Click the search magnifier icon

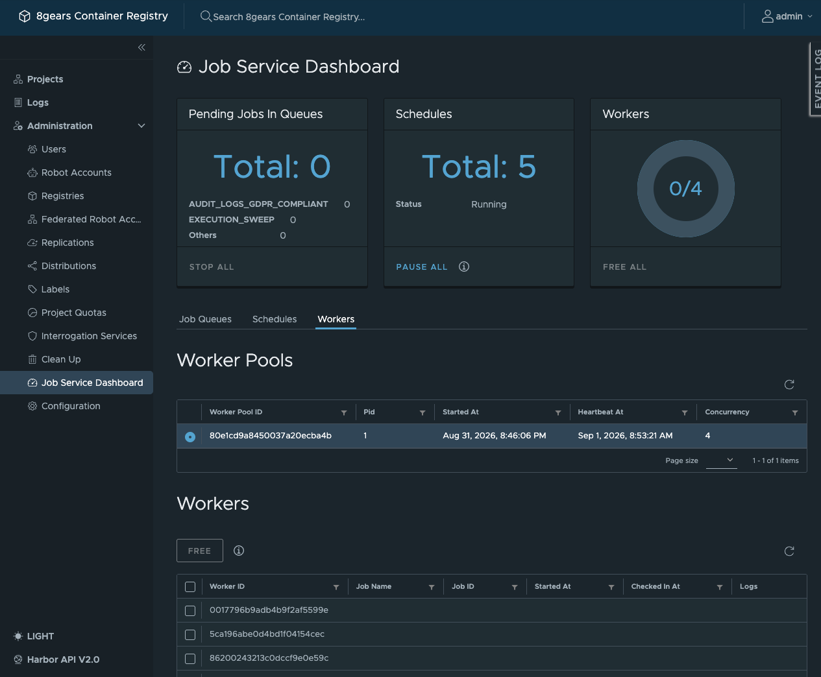pyautogui.click(x=206, y=16)
